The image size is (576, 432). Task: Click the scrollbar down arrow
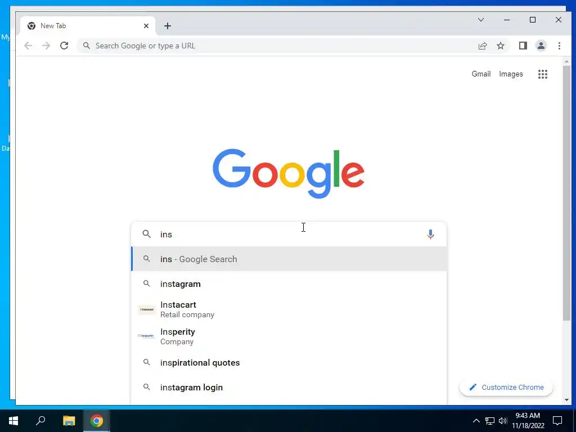pos(566,400)
